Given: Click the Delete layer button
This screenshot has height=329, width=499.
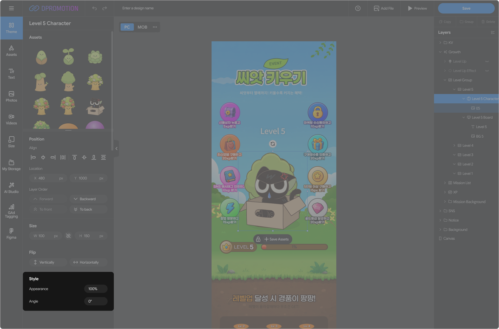Looking at the screenshot, I should click(488, 22).
